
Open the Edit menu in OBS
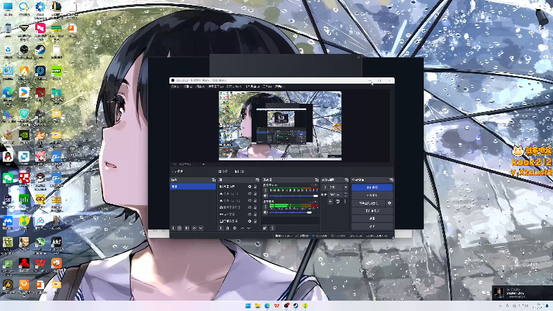(x=188, y=86)
